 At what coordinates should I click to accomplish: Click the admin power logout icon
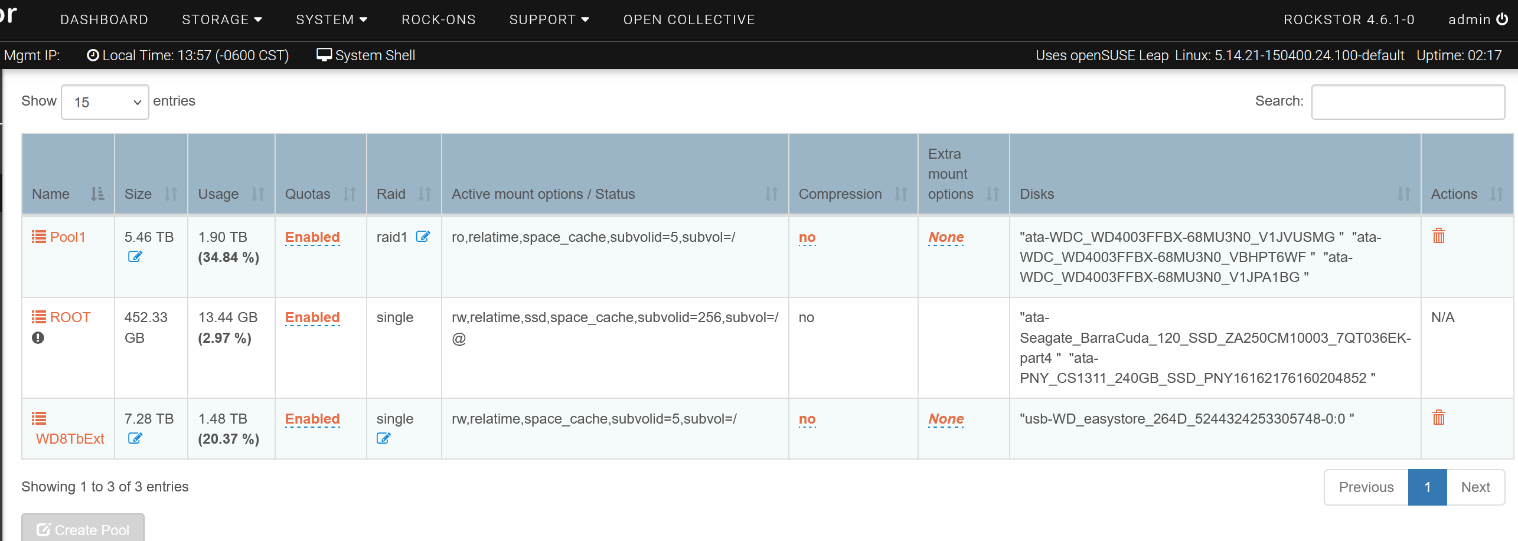(x=1502, y=19)
